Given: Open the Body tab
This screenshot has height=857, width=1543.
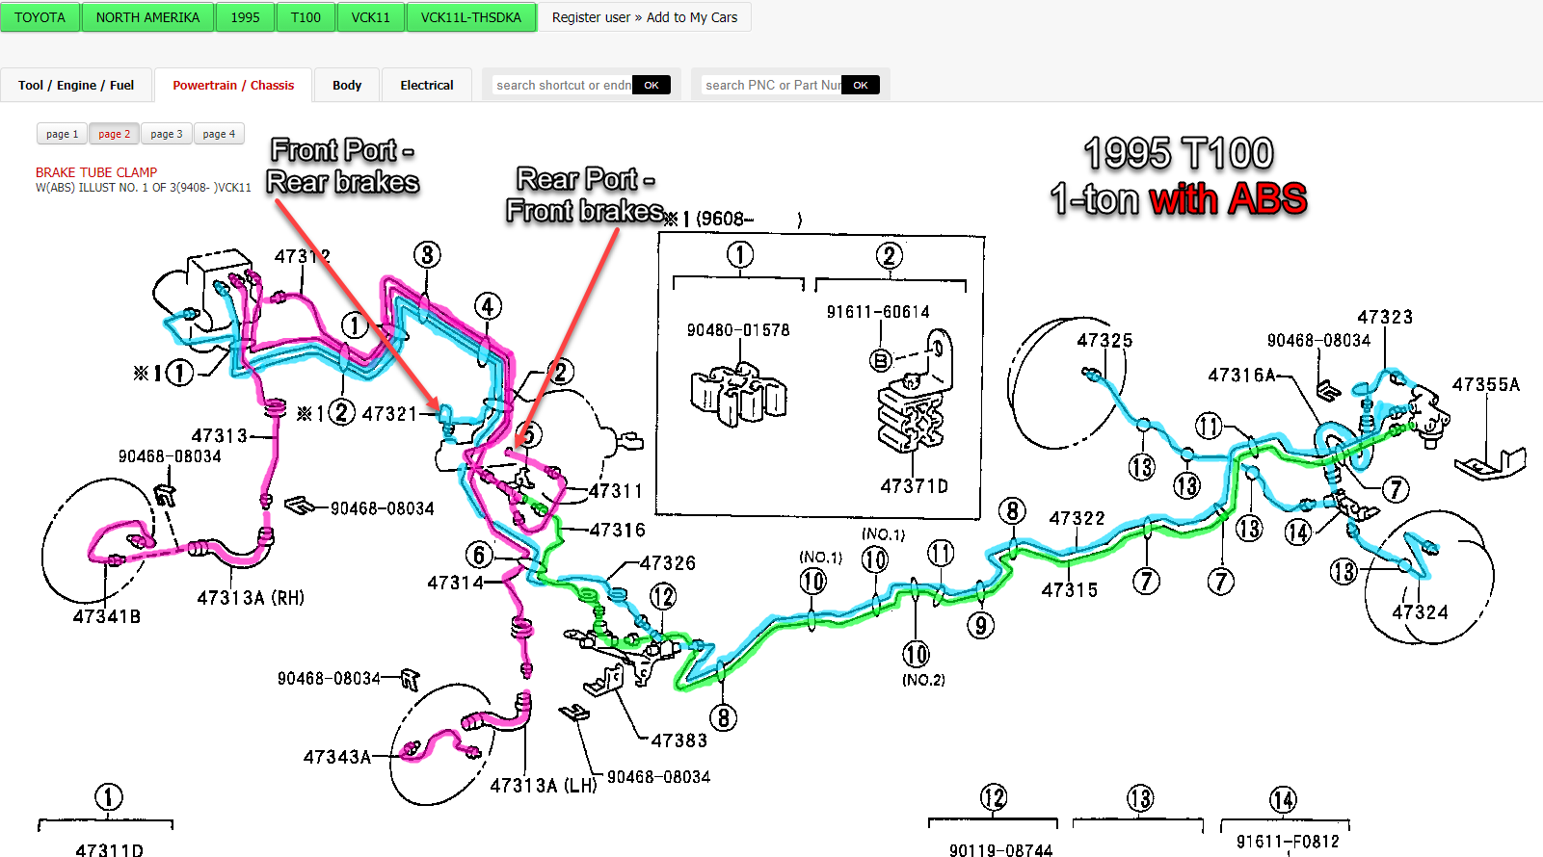Looking at the screenshot, I should click(x=347, y=85).
